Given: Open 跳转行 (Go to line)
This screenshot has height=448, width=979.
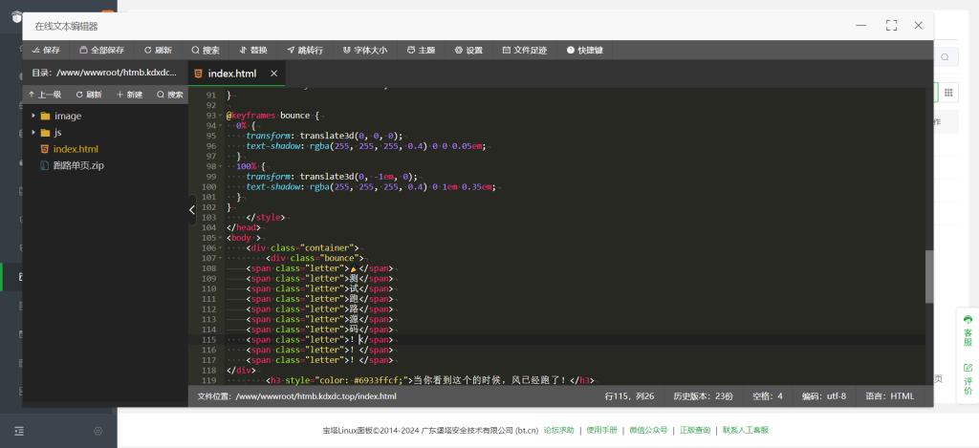Looking at the screenshot, I should pos(304,50).
